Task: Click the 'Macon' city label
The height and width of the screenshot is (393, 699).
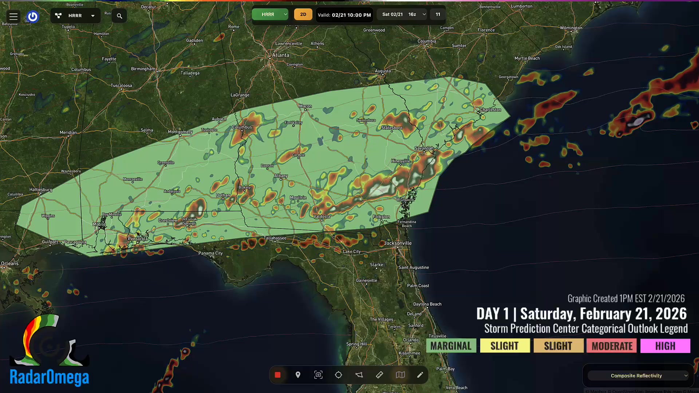Action: (305, 106)
